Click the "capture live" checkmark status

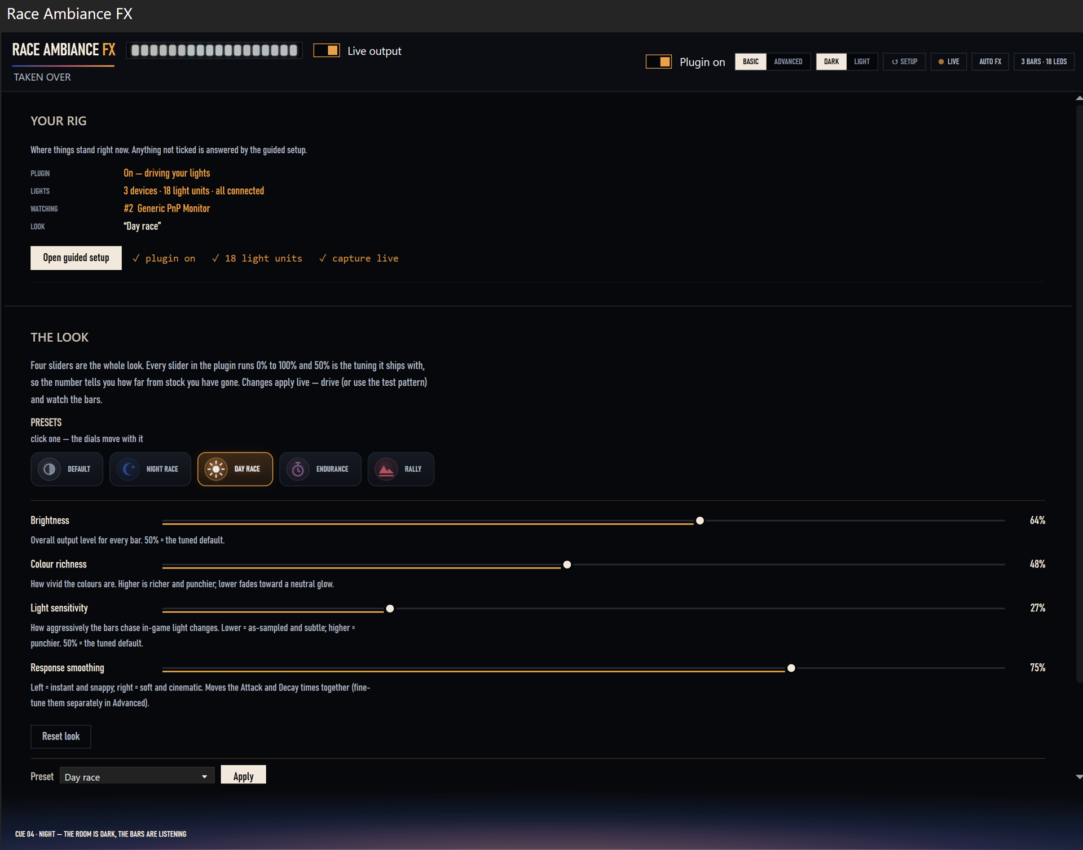coord(359,258)
